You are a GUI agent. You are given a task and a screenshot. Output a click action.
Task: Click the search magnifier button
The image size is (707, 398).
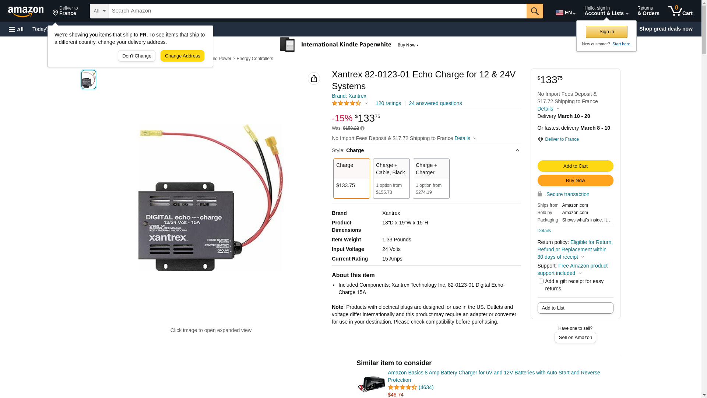click(x=535, y=11)
